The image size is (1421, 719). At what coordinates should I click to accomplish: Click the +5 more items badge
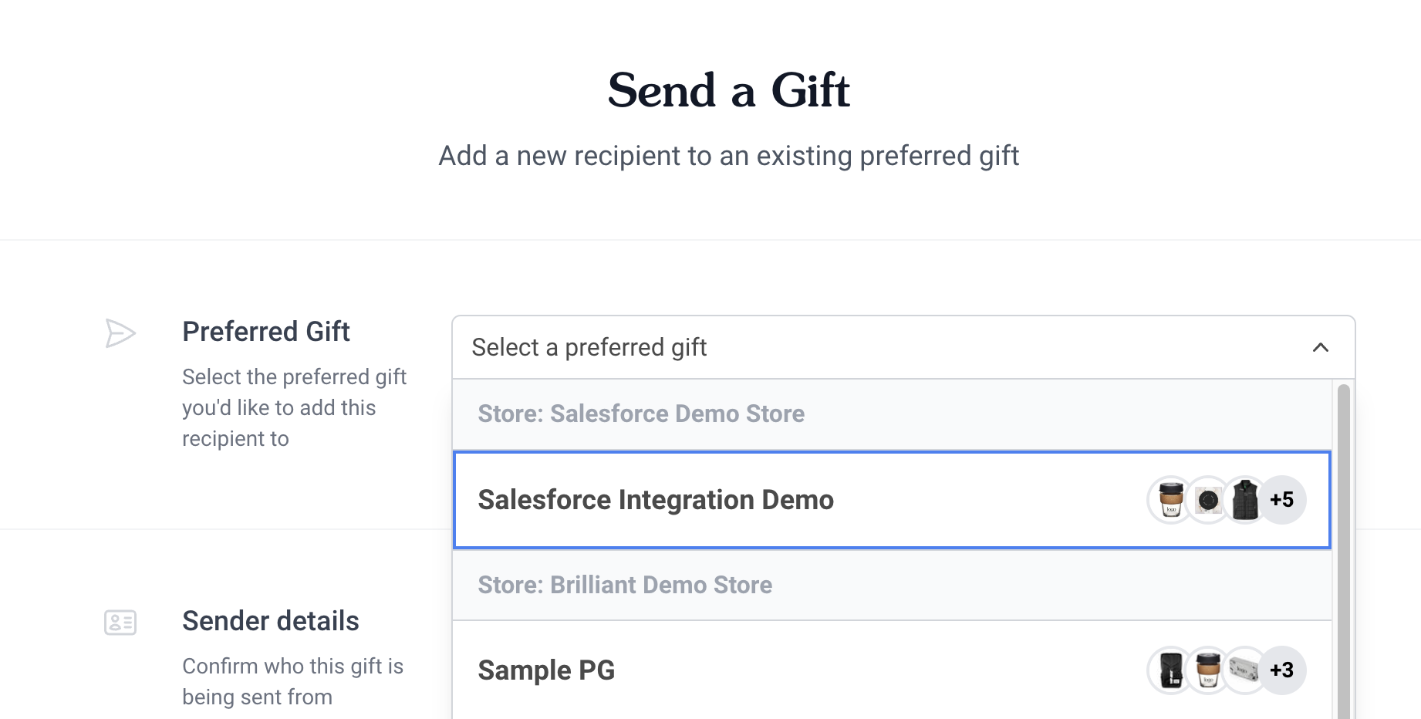click(1282, 500)
